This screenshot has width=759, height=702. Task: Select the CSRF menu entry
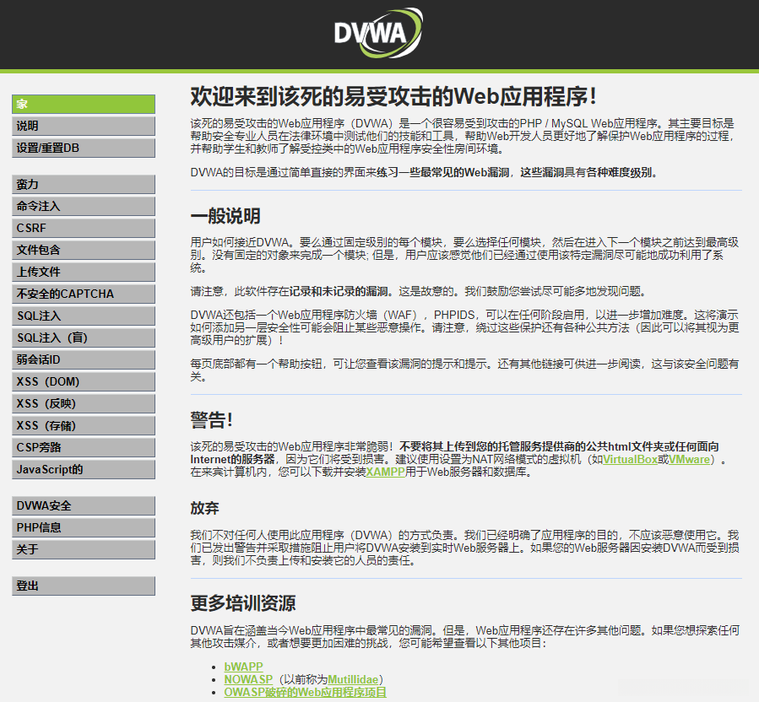click(84, 228)
